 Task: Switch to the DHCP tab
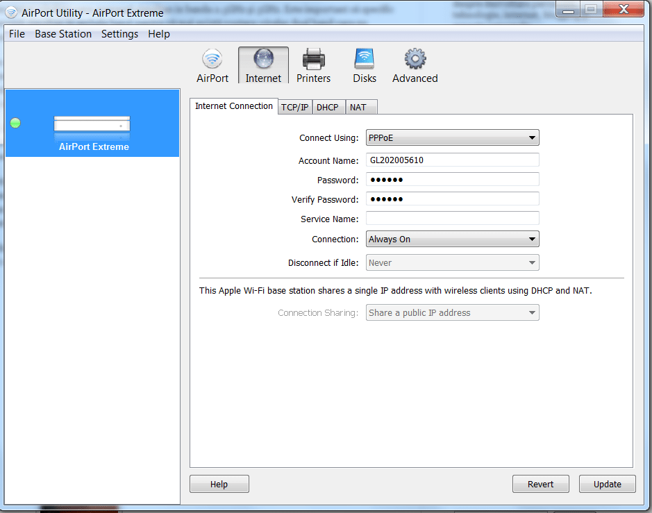pyautogui.click(x=328, y=108)
